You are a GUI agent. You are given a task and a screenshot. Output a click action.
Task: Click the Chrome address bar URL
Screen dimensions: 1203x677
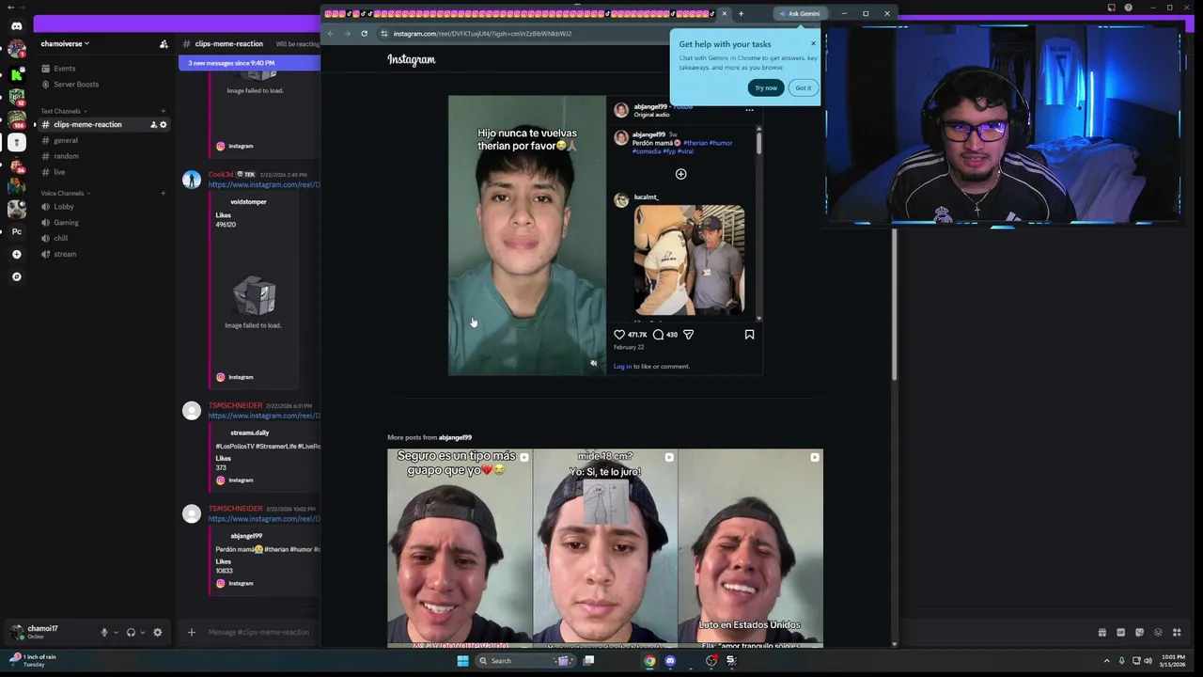(x=482, y=33)
